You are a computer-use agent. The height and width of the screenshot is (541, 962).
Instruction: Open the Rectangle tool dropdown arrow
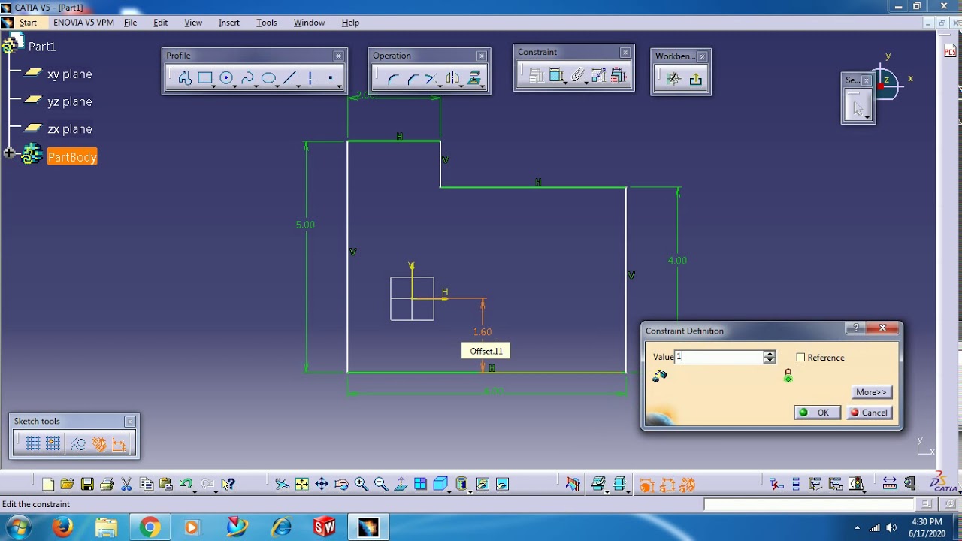pos(214,86)
